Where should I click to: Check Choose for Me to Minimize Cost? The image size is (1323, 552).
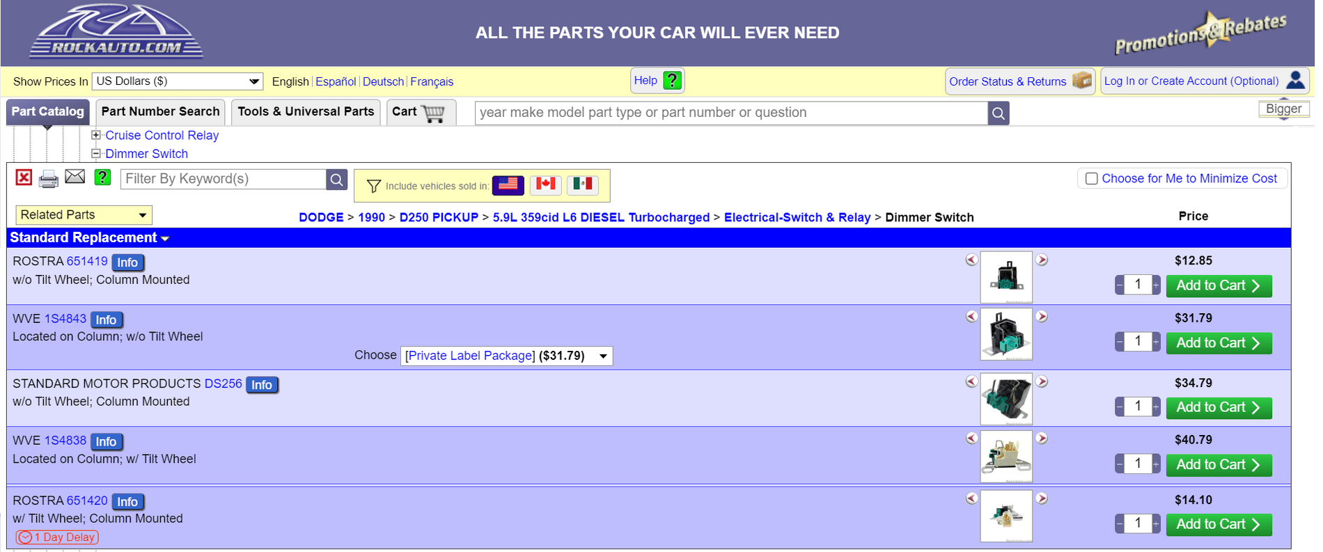point(1092,179)
